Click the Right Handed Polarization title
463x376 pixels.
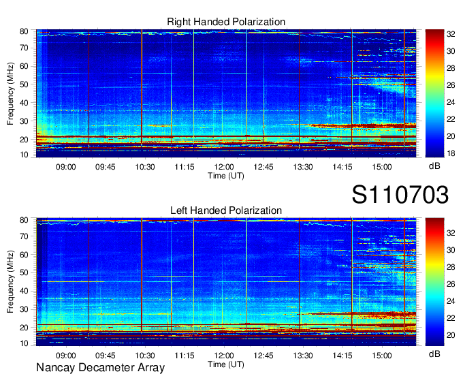point(226,22)
